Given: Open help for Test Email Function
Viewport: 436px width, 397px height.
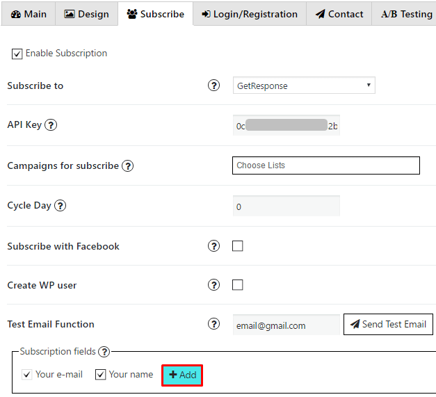Looking at the screenshot, I should tap(213, 324).
